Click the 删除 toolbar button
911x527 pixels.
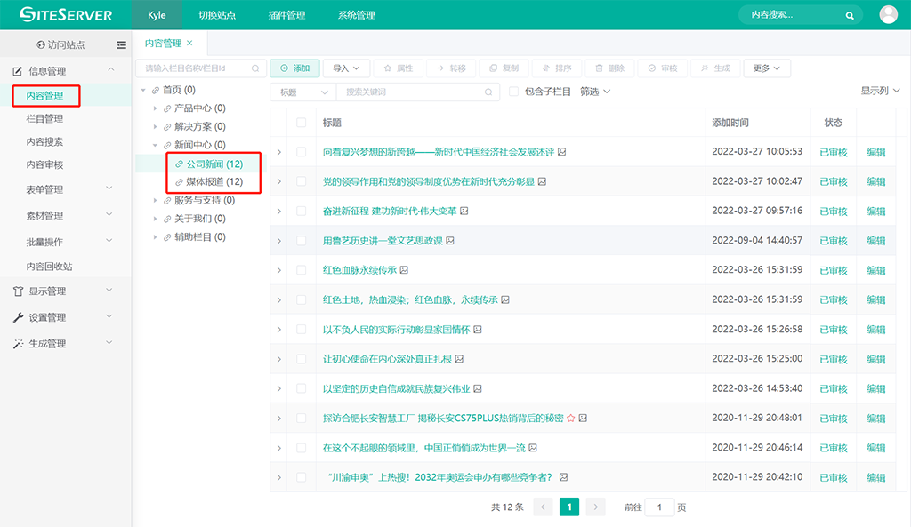pos(609,68)
